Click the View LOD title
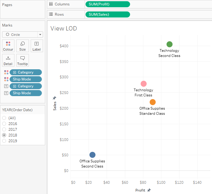The height and width of the screenshot is (194, 212). click(x=64, y=29)
